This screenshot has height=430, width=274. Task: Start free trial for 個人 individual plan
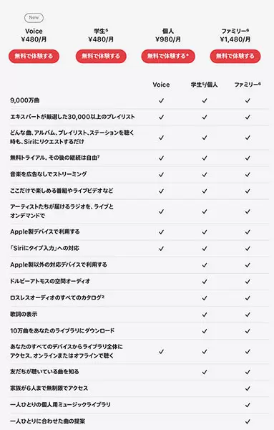(168, 56)
